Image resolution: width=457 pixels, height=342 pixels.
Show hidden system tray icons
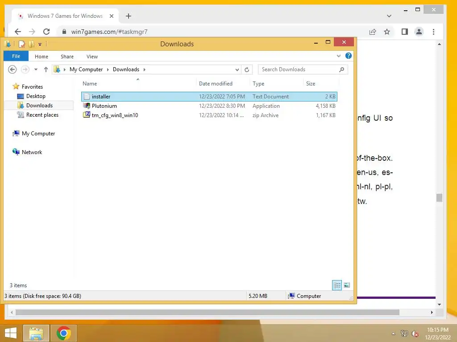393,334
